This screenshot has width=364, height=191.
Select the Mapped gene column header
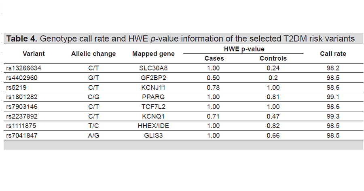[153, 54]
